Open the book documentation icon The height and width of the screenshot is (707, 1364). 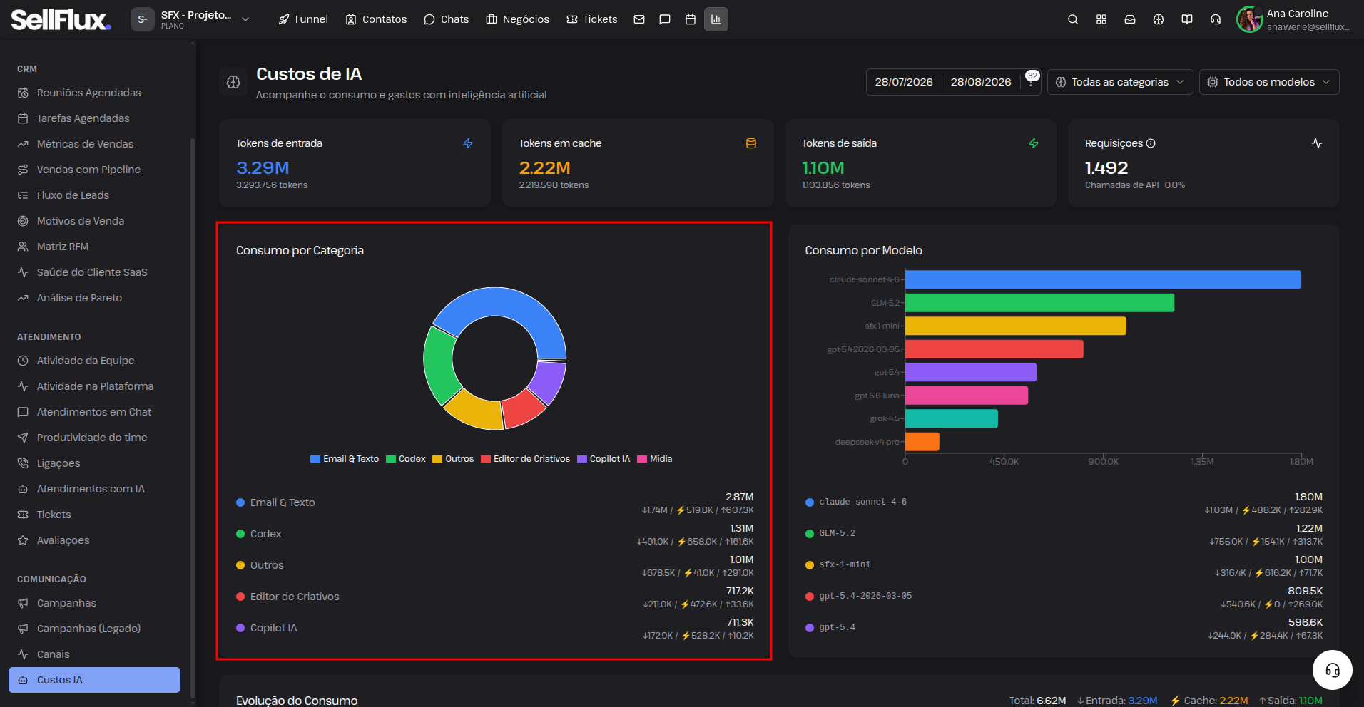(1187, 19)
